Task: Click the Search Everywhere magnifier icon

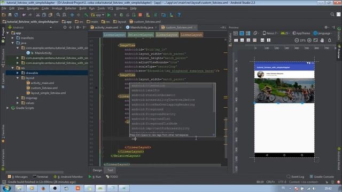Action: tap(332, 14)
